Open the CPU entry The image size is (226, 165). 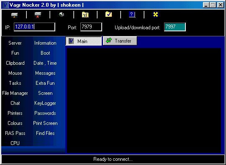click(x=15, y=143)
